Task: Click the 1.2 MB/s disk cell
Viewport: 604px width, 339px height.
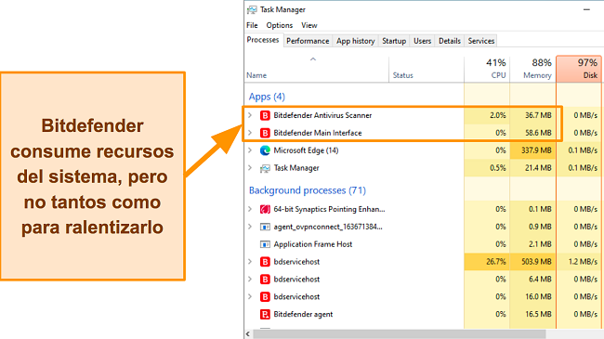Action: 579,262
